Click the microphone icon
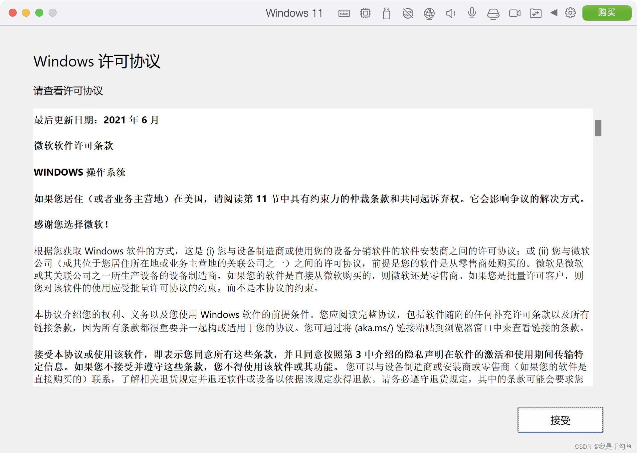The image size is (637, 453). pos(472,13)
